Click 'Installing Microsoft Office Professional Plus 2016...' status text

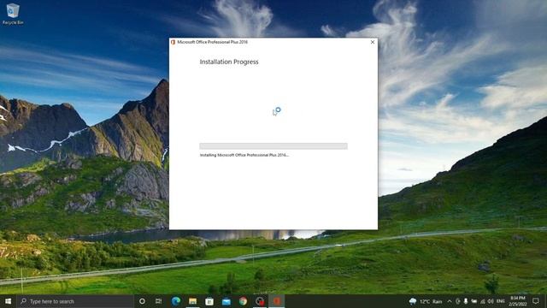244,155
